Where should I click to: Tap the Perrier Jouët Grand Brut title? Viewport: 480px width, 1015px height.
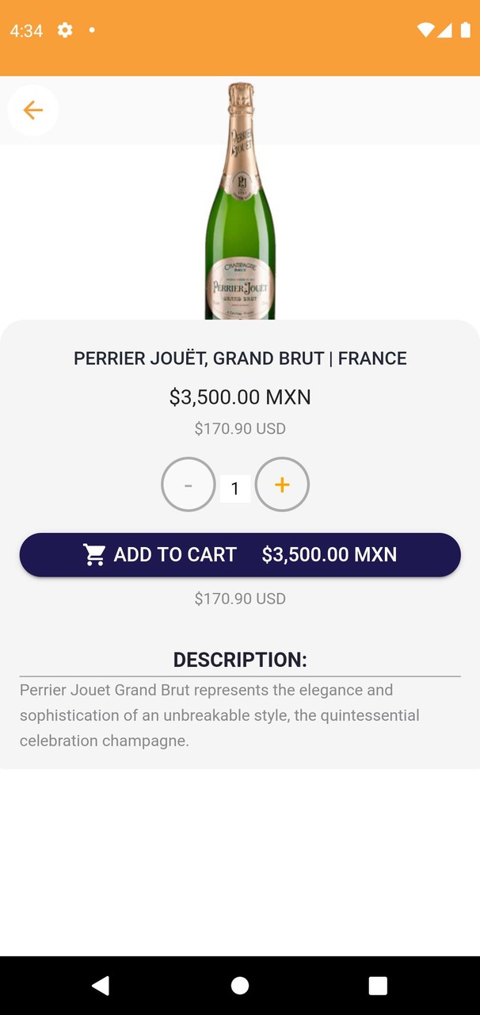tap(240, 358)
